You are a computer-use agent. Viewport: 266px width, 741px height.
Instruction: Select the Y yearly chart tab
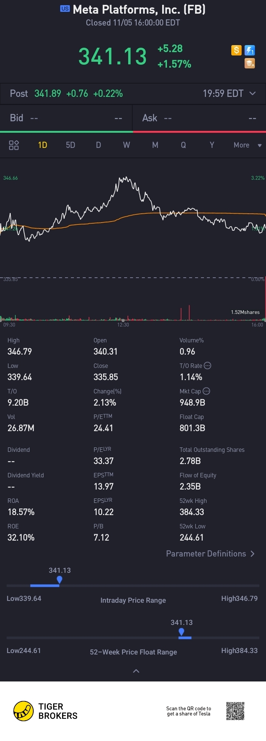[212, 145]
